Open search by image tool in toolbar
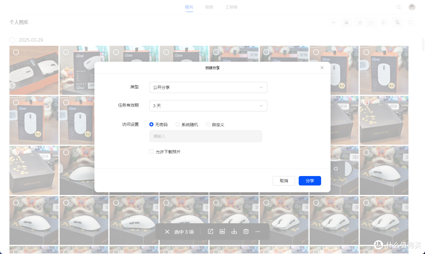This screenshot has width=425, height=254. click(x=346, y=22)
